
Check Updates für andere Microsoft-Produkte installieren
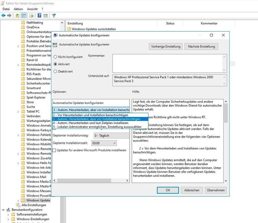54,150
